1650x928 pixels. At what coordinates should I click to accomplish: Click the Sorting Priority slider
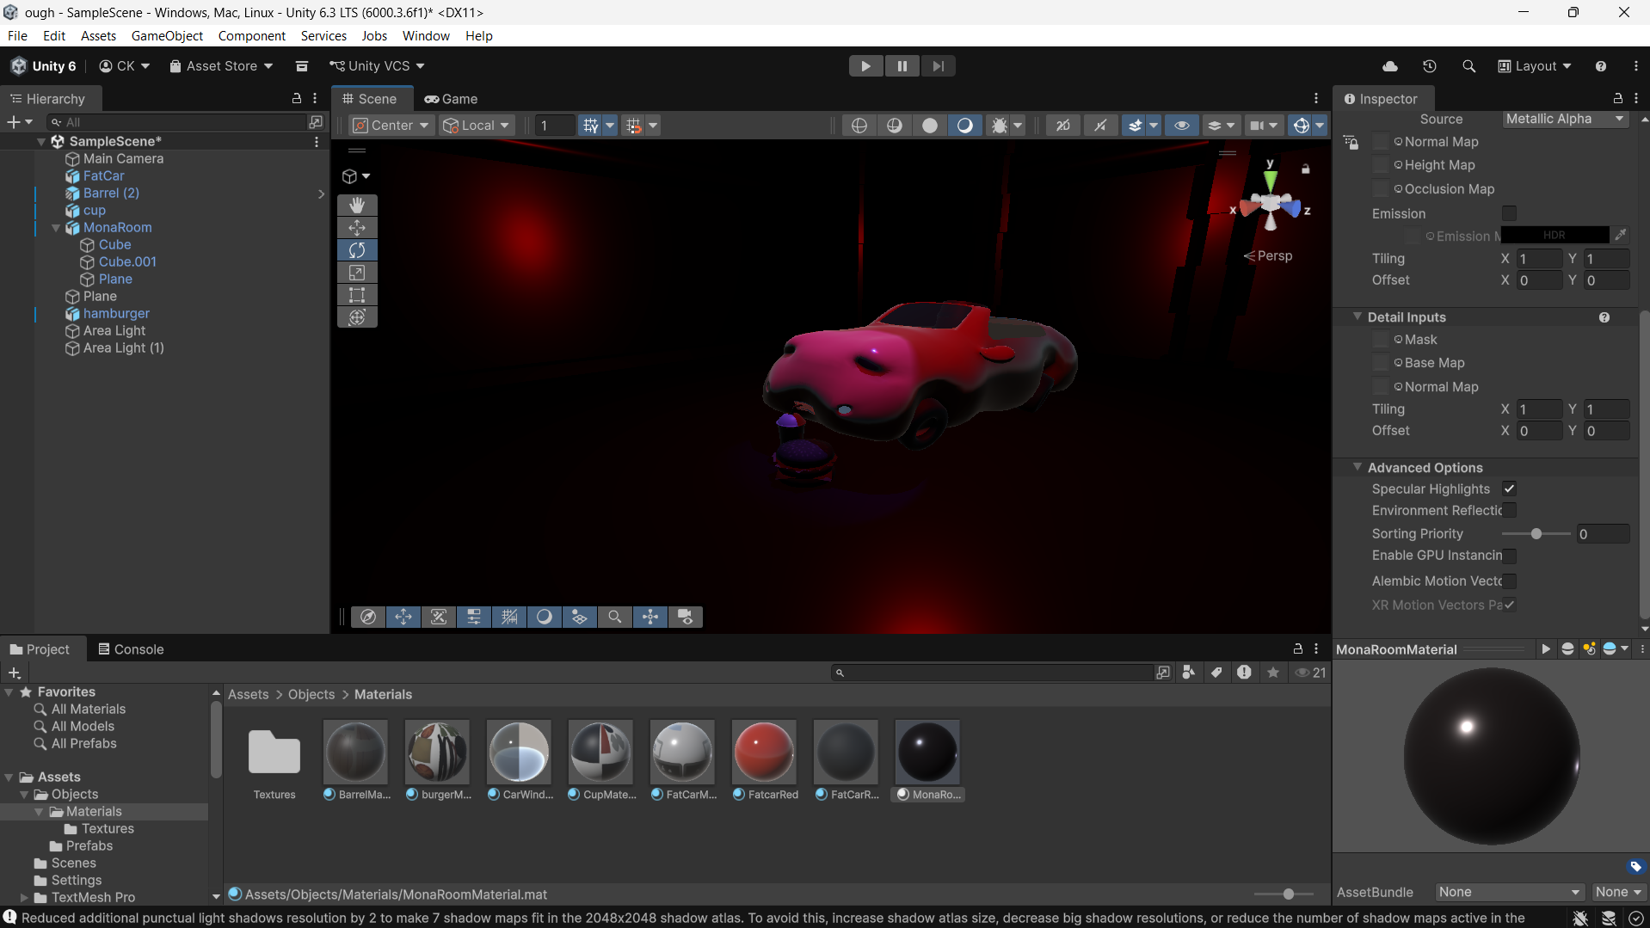[x=1536, y=534]
